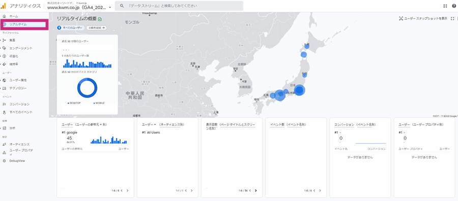Click the 比較を追加 button

(x=96, y=28)
